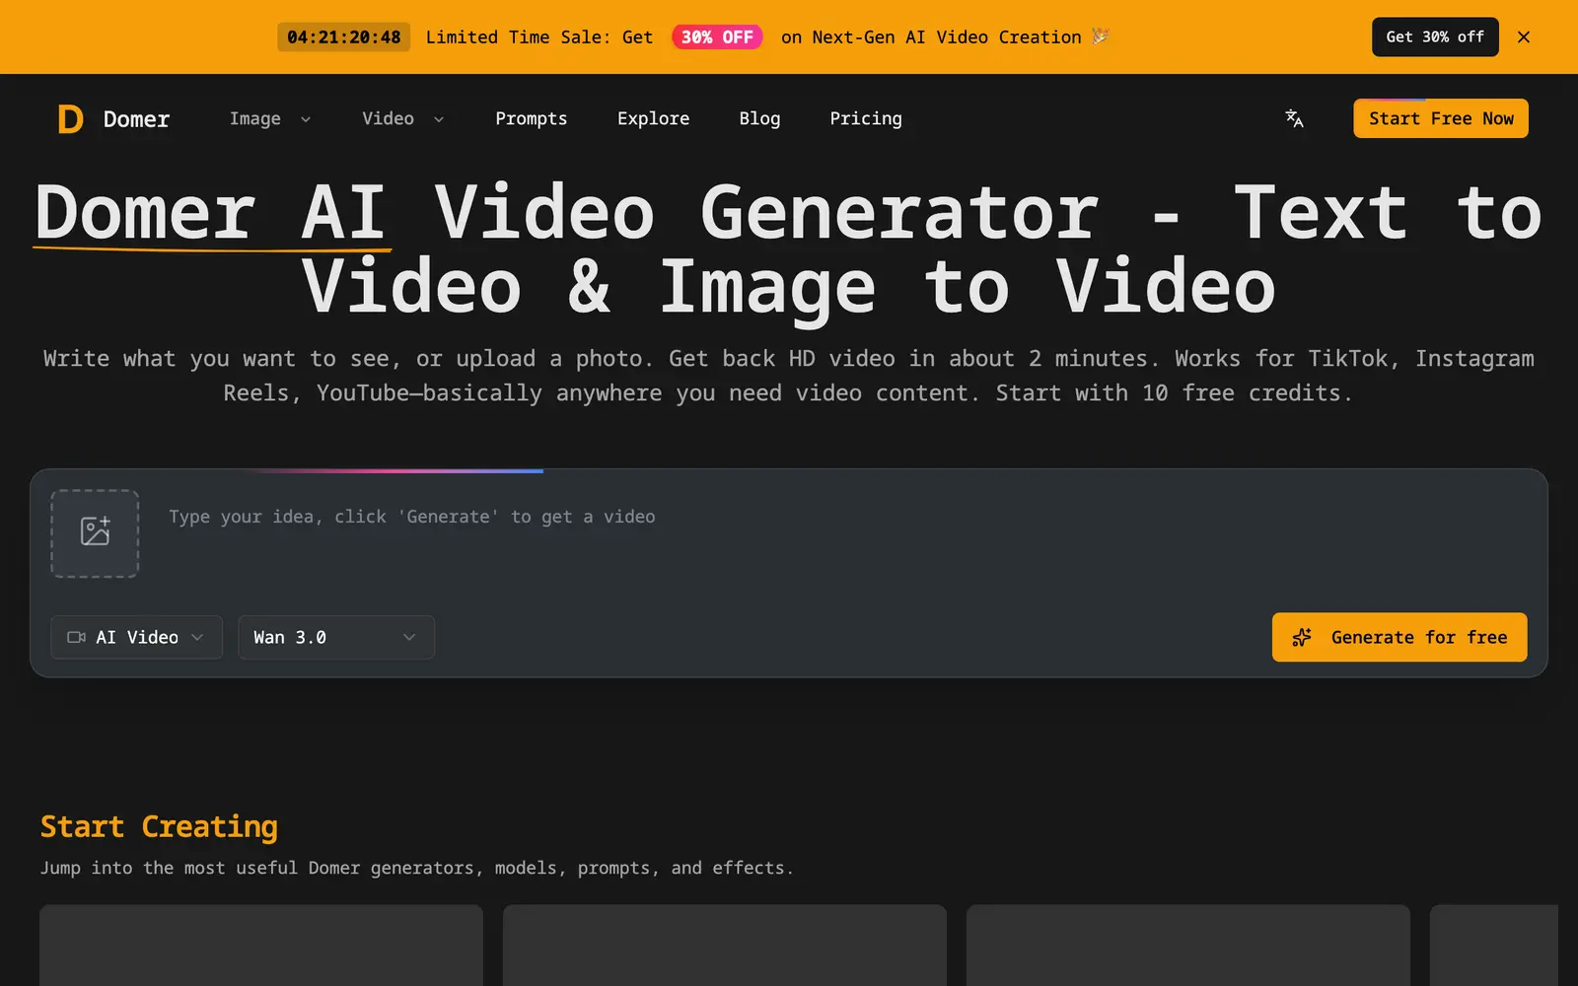Expand the Video nav dropdown
1578x986 pixels.
point(402,118)
